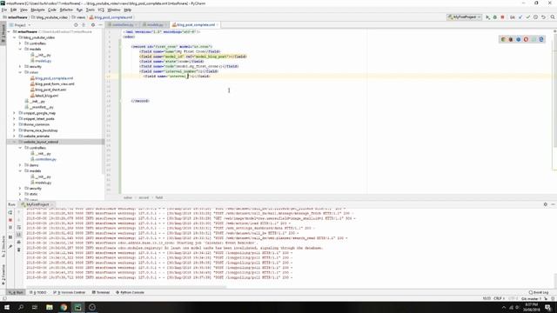Clear output with the trash icon in Run panel
The width and height of the screenshot is (557, 313).
(19, 250)
